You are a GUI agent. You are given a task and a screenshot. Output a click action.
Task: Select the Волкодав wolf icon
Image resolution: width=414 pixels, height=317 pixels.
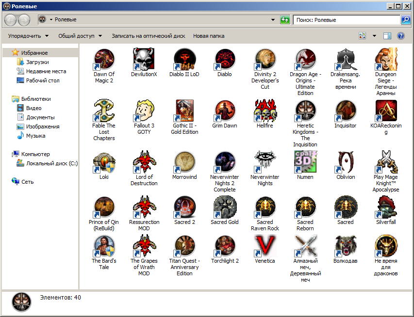pyautogui.click(x=346, y=246)
